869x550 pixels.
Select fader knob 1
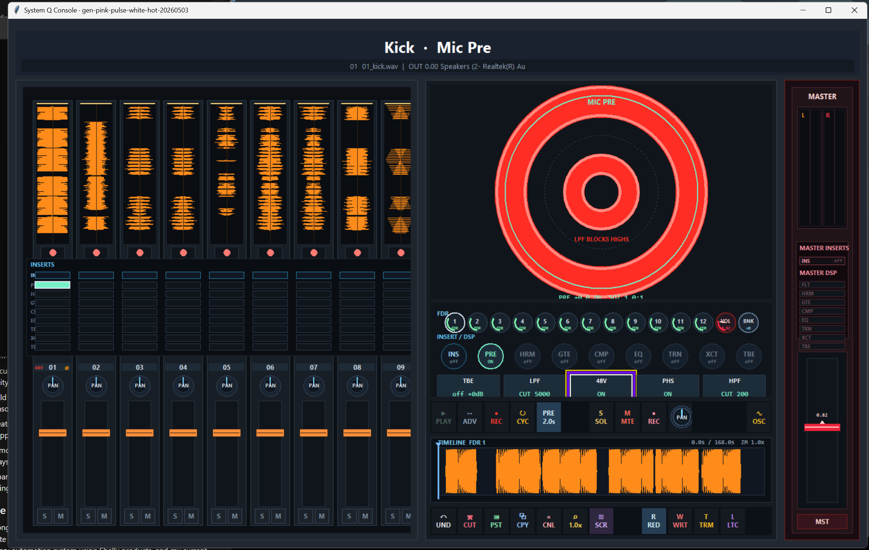pyautogui.click(x=455, y=323)
